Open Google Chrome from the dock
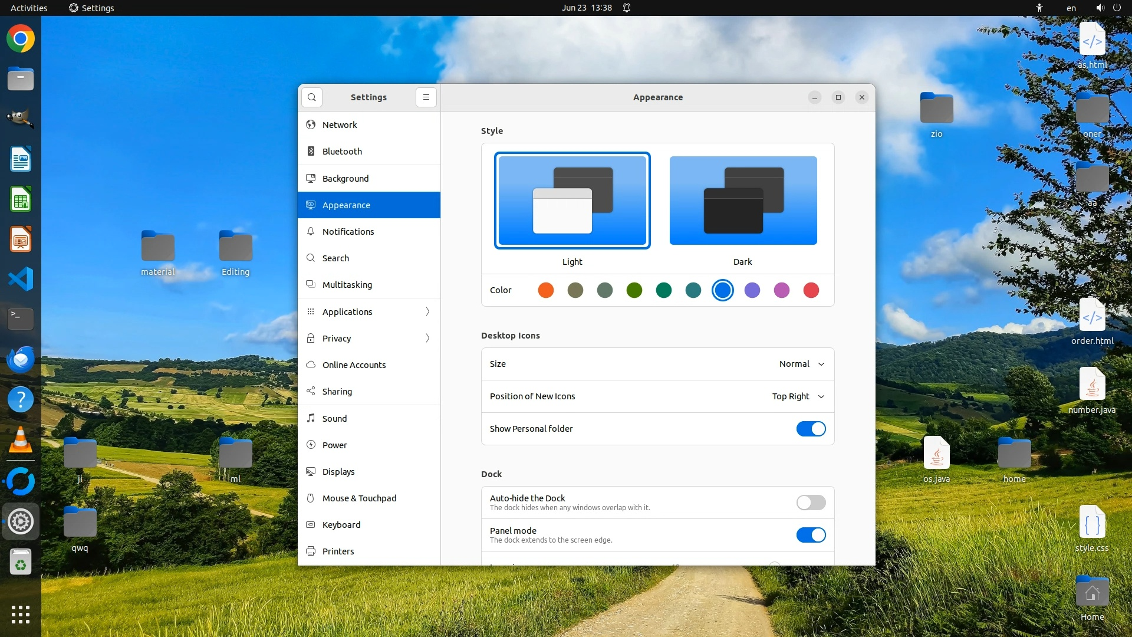The image size is (1132, 637). coord(21,39)
